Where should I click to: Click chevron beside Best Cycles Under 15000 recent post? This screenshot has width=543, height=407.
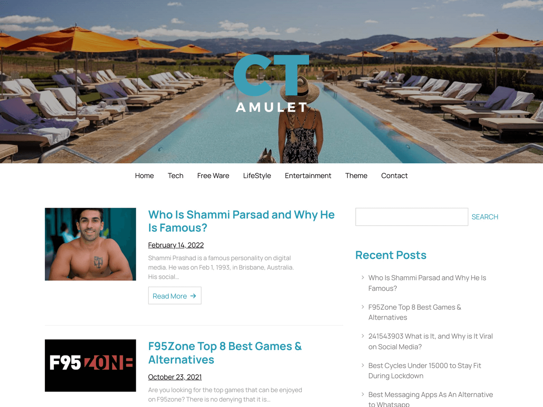coord(363,365)
